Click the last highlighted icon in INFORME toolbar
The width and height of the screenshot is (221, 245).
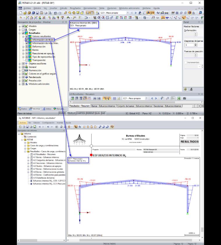point(112,127)
